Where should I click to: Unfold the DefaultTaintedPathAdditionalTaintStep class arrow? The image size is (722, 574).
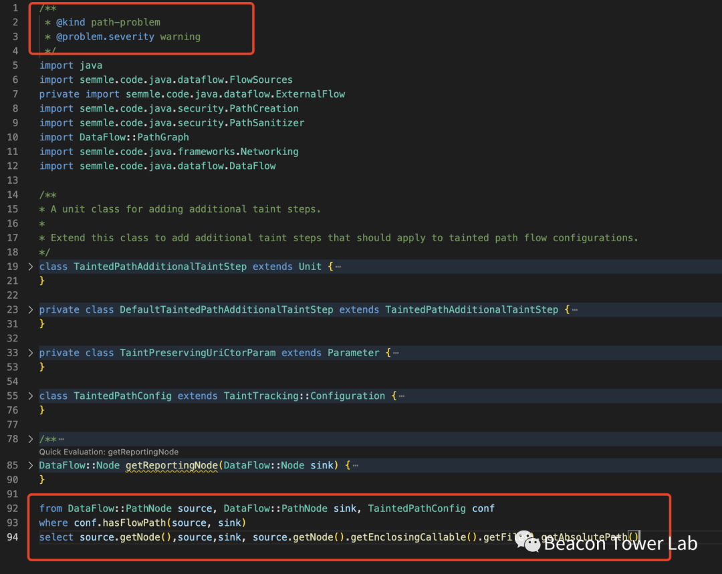pos(31,310)
